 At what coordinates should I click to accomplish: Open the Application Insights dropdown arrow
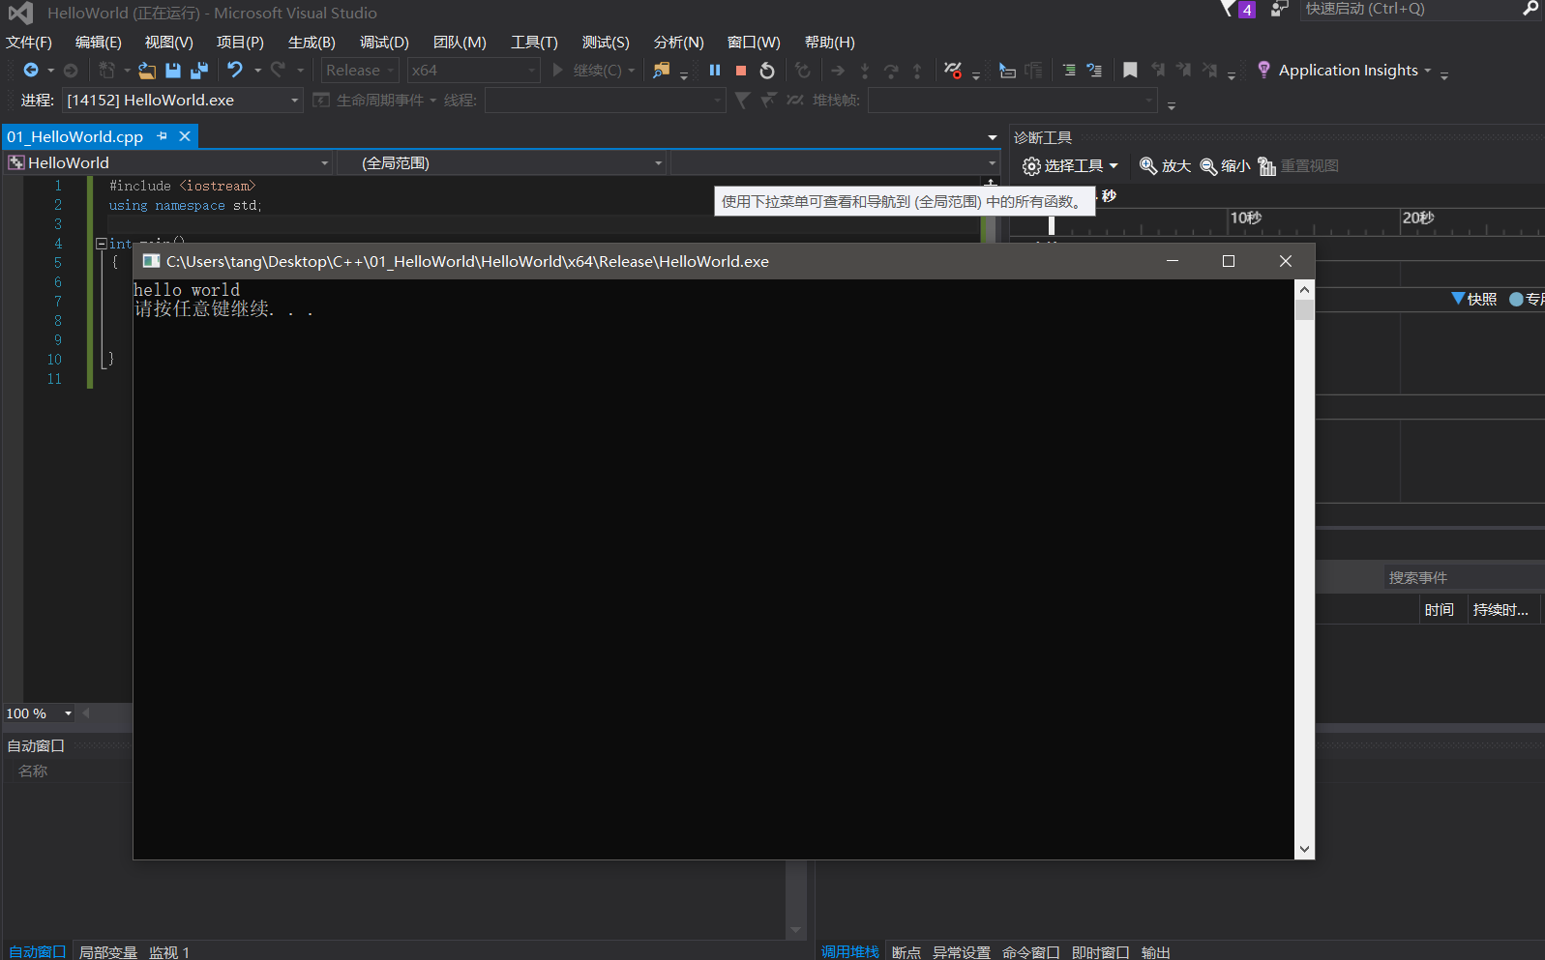1427,71
